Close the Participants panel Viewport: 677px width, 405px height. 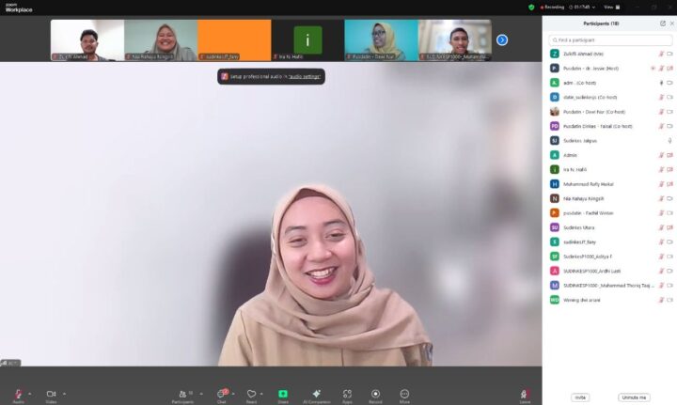click(x=671, y=23)
